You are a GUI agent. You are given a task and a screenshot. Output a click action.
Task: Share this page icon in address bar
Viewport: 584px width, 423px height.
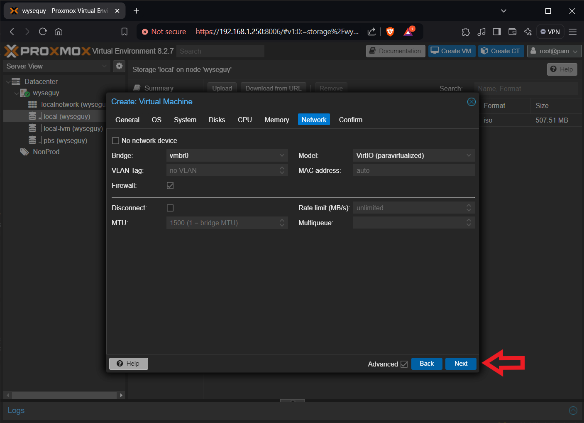pyautogui.click(x=371, y=32)
